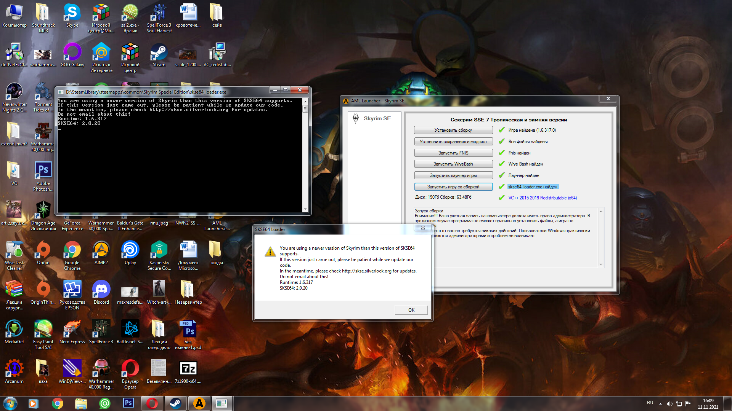
Task: Open the volume speaker tray icon
Action: [669, 403]
